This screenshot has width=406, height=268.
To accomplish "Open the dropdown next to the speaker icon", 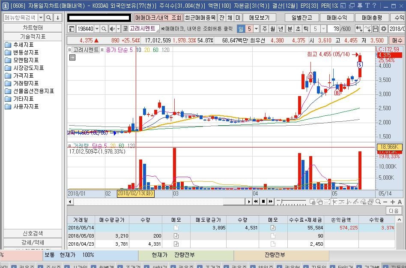I will [x=118, y=29].
